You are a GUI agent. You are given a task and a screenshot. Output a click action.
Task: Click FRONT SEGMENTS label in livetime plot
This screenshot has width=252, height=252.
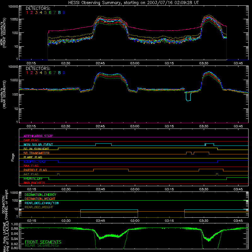click(43, 242)
